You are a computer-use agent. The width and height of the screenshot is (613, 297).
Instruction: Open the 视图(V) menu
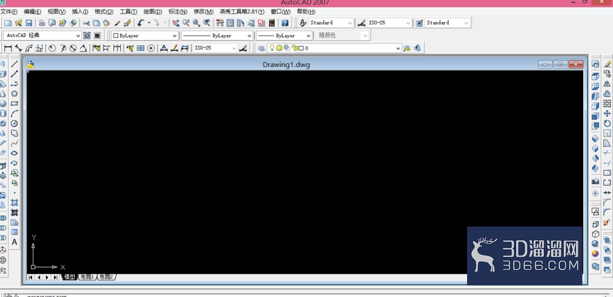pyautogui.click(x=56, y=12)
